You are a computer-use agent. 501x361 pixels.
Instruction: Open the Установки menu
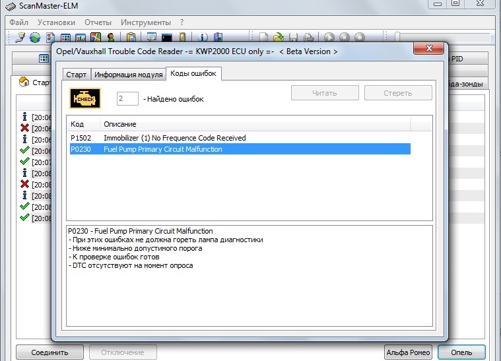coord(56,22)
